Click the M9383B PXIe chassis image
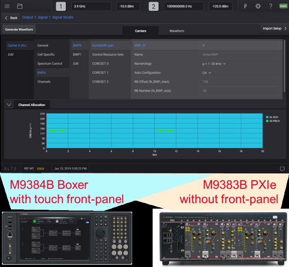This screenshot has height=267, width=289. point(223,239)
